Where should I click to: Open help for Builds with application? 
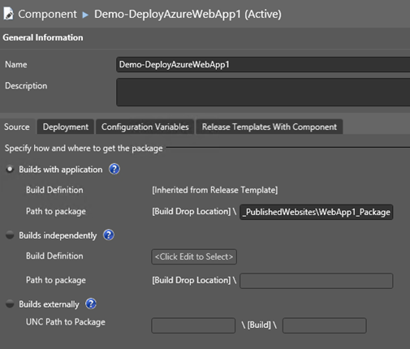click(x=114, y=169)
